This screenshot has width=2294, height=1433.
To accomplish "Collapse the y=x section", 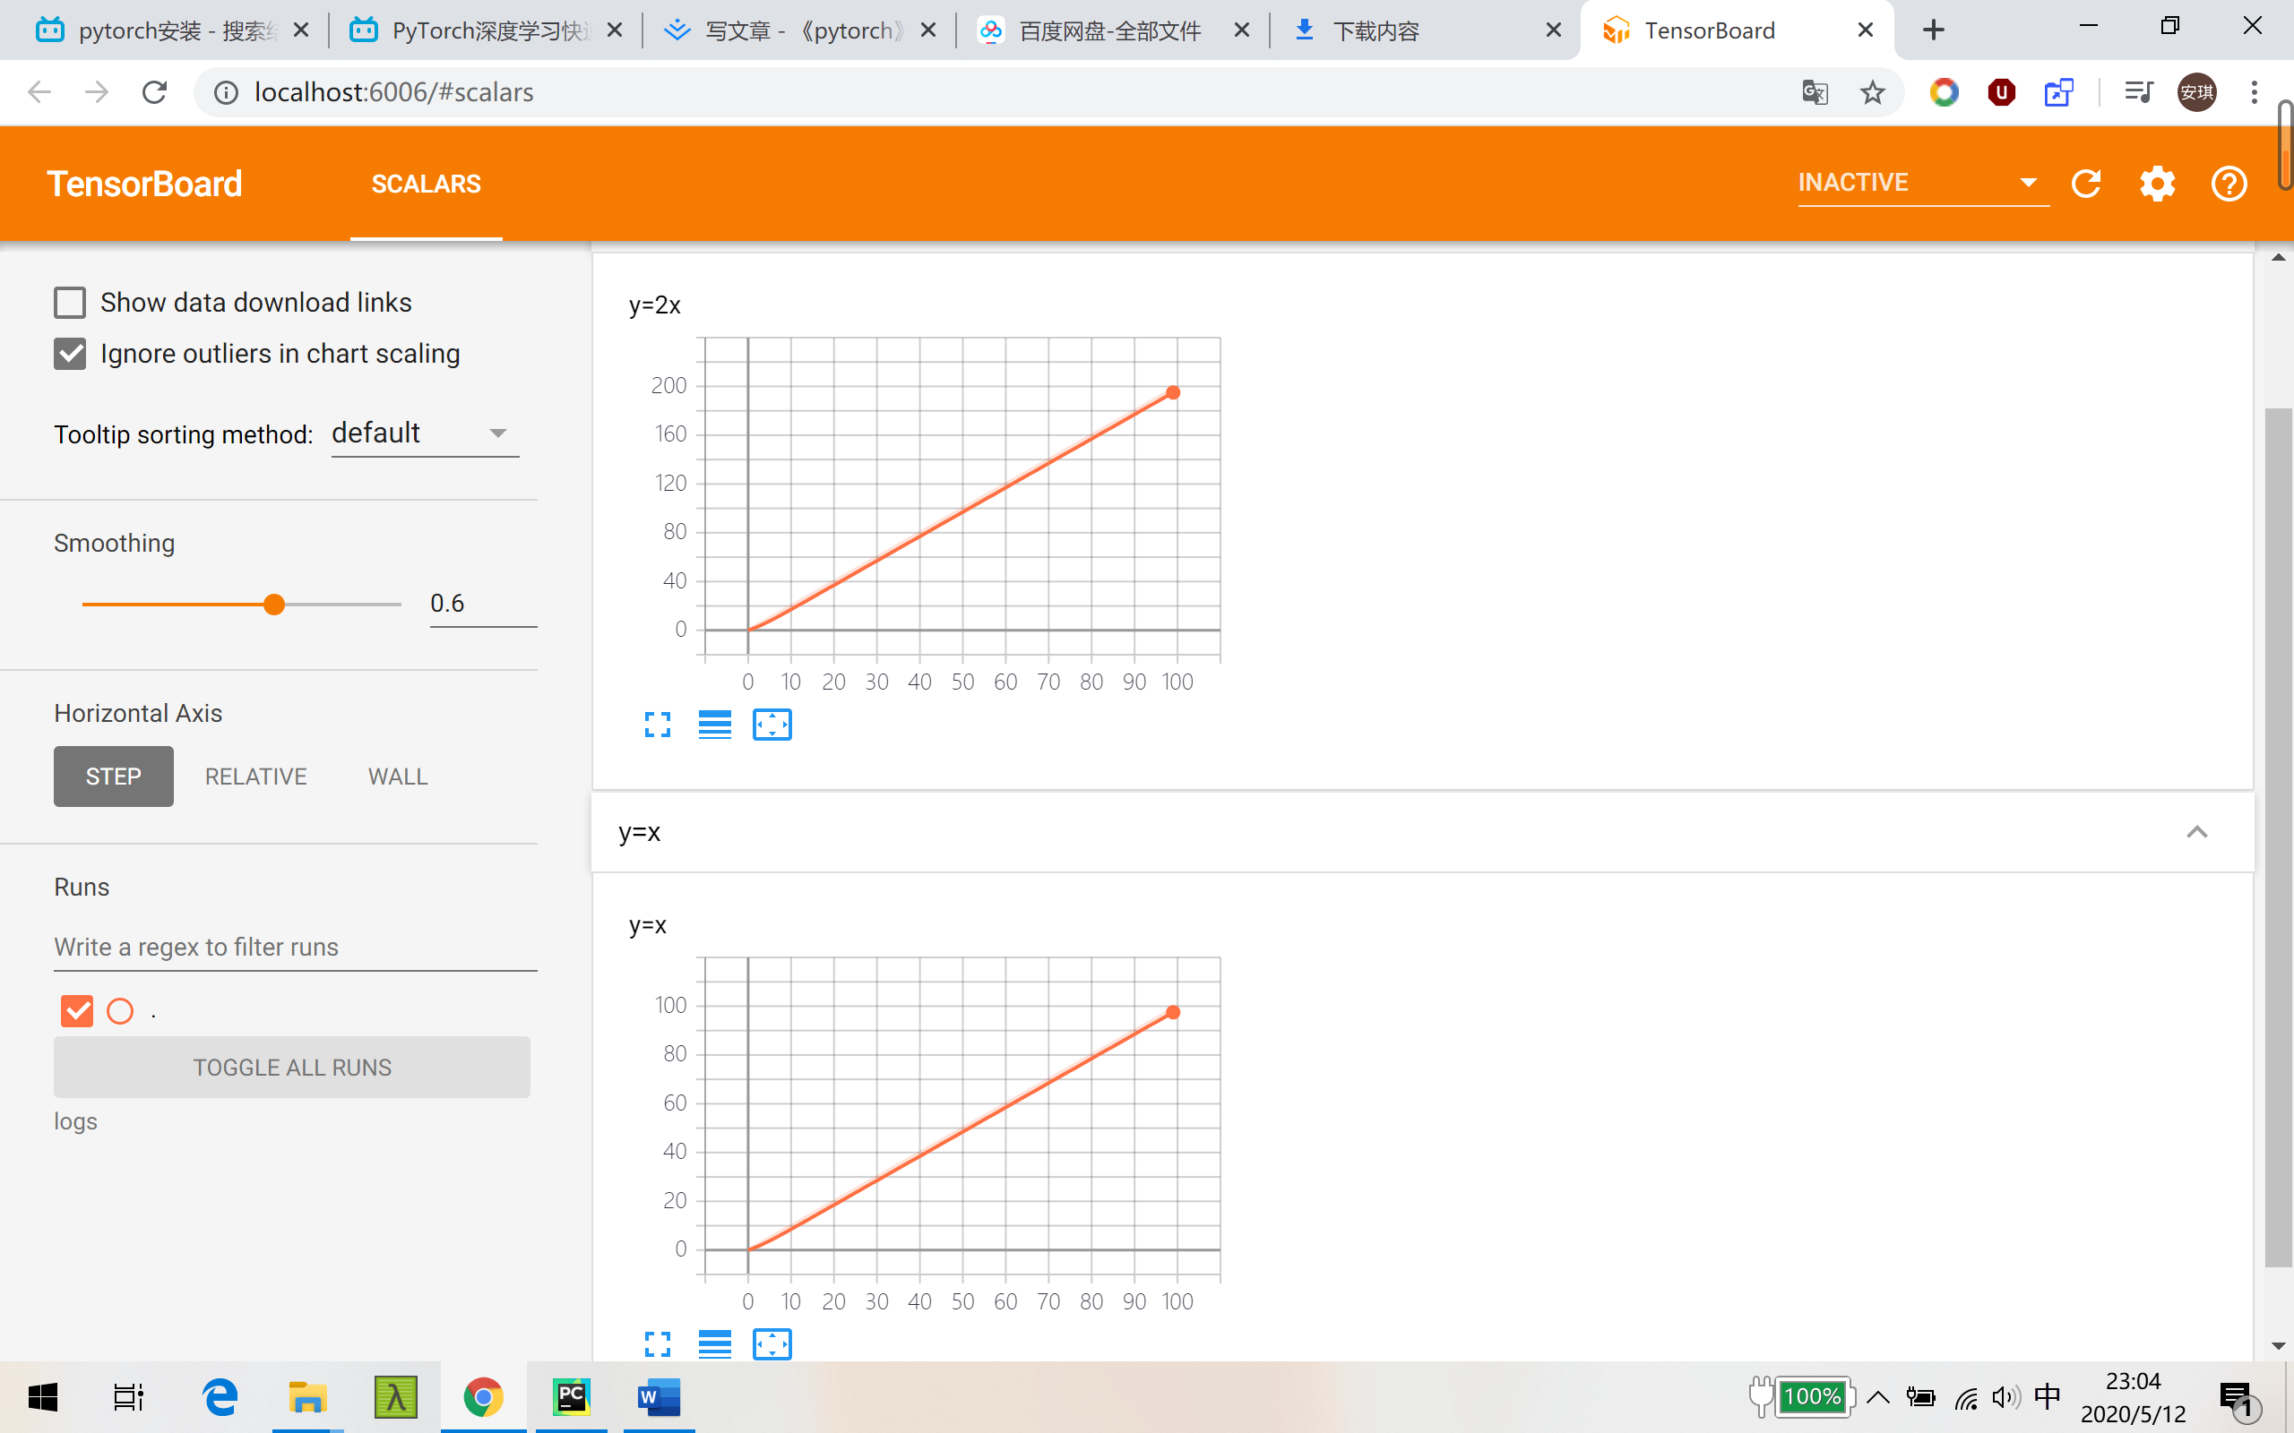I will [2196, 832].
